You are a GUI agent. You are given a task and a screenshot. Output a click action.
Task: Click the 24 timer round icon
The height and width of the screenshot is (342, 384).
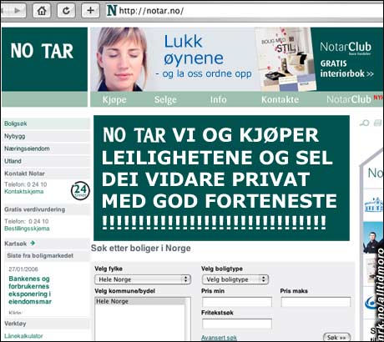coord(80,190)
